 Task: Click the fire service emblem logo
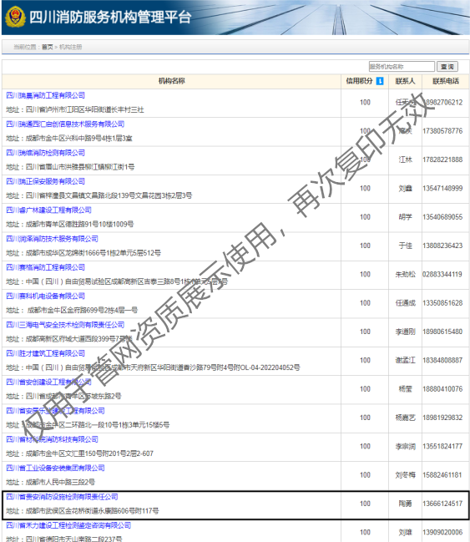[15, 18]
